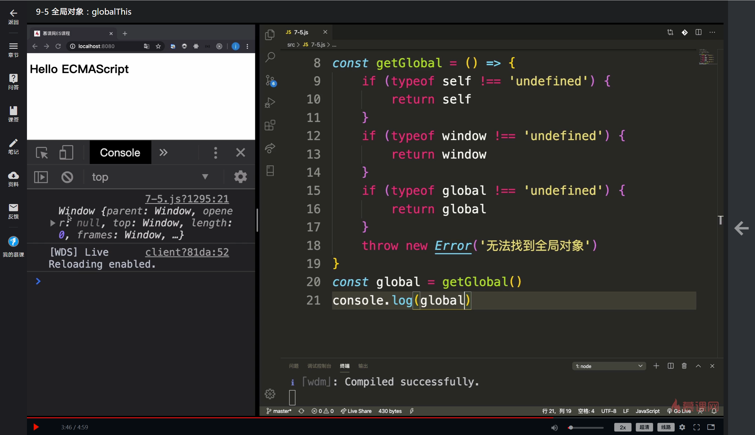Open the 1: node terminal dropdown
The width and height of the screenshot is (755, 435).
pyautogui.click(x=608, y=366)
